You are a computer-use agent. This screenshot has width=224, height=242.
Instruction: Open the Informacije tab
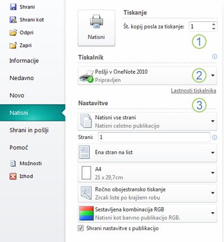point(24,61)
